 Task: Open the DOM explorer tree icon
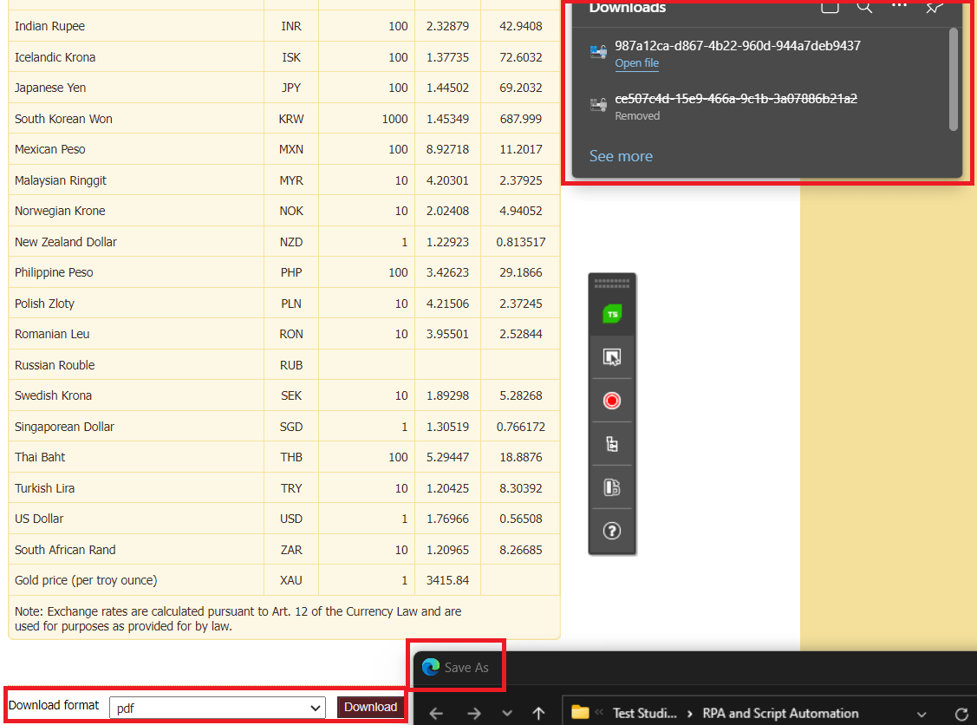(612, 444)
